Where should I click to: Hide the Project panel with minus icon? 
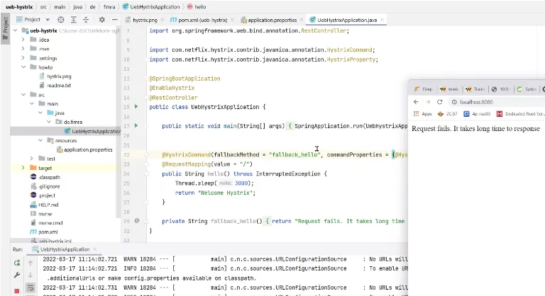(x=114, y=20)
